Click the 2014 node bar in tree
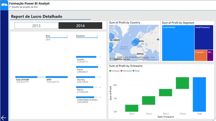The height and width of the screenshot is (121, 216). [x=57, y=77]
